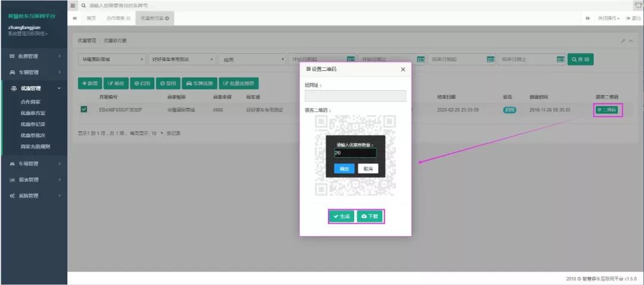Close the 优惠券方案 tab with its x icon
The width and height of the screenshot is (644, 285).
[167, 18]
